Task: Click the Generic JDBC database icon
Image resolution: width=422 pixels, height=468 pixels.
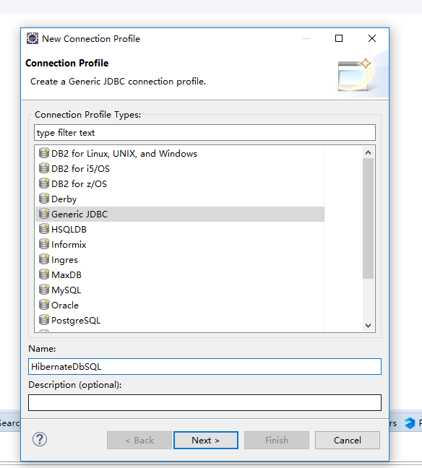Action: [44, 214]
